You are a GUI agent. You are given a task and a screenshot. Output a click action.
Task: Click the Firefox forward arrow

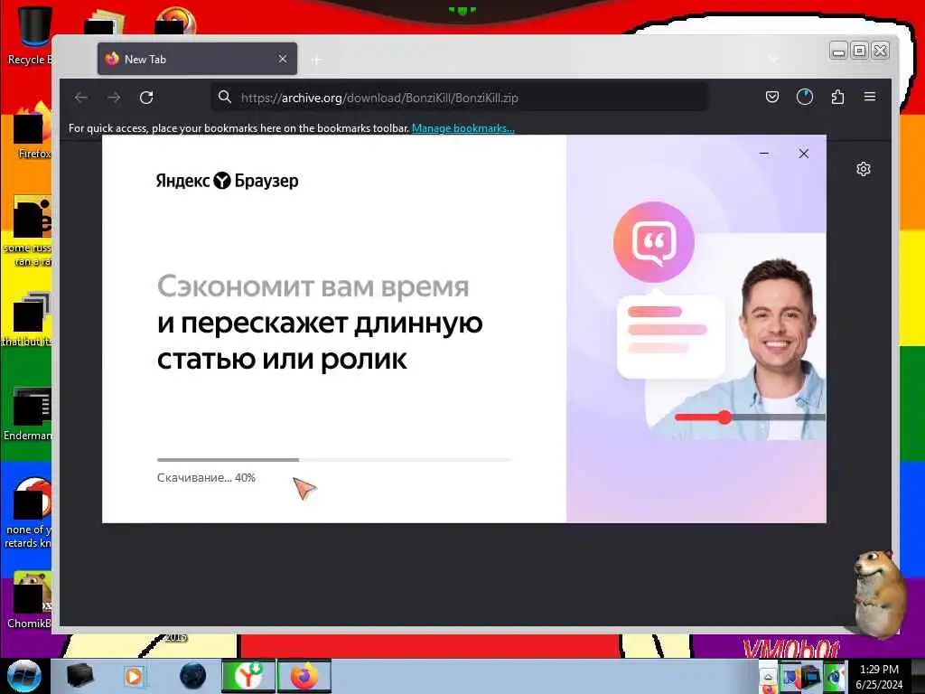click(114, 98)
